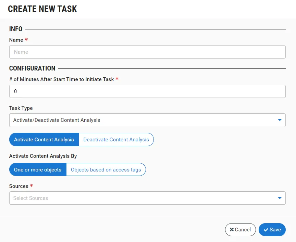
Task: Focus the minutes after start time field
Action: tap(147, 91)
